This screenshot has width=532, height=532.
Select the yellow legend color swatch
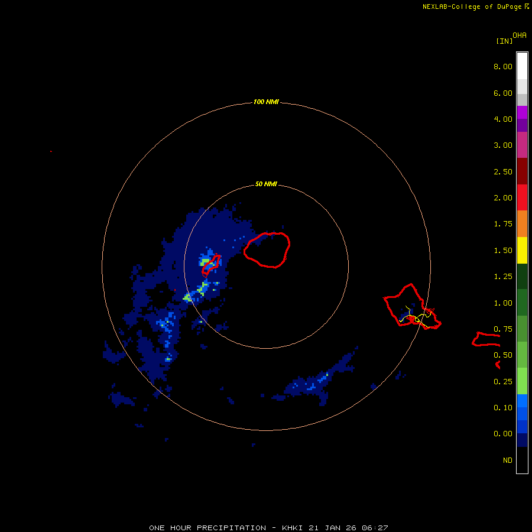coord(522,250)
